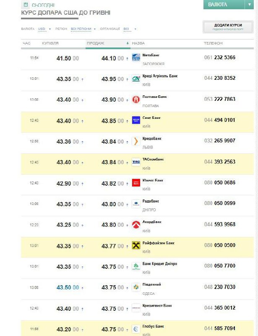258x336 pixels.
Task: Sort the table by Час column
Action: (26, 43)
